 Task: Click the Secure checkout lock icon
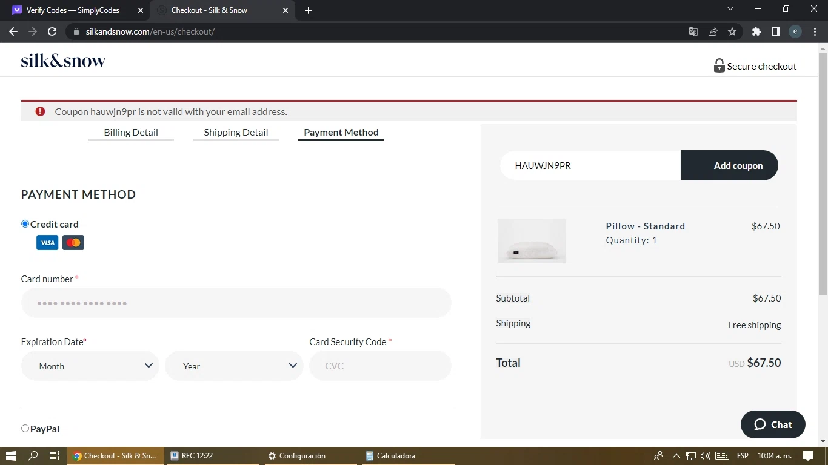719,65
